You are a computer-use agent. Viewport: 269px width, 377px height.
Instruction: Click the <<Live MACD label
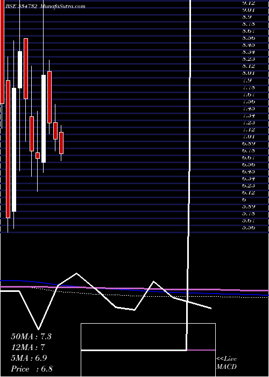tap(226, 363)
